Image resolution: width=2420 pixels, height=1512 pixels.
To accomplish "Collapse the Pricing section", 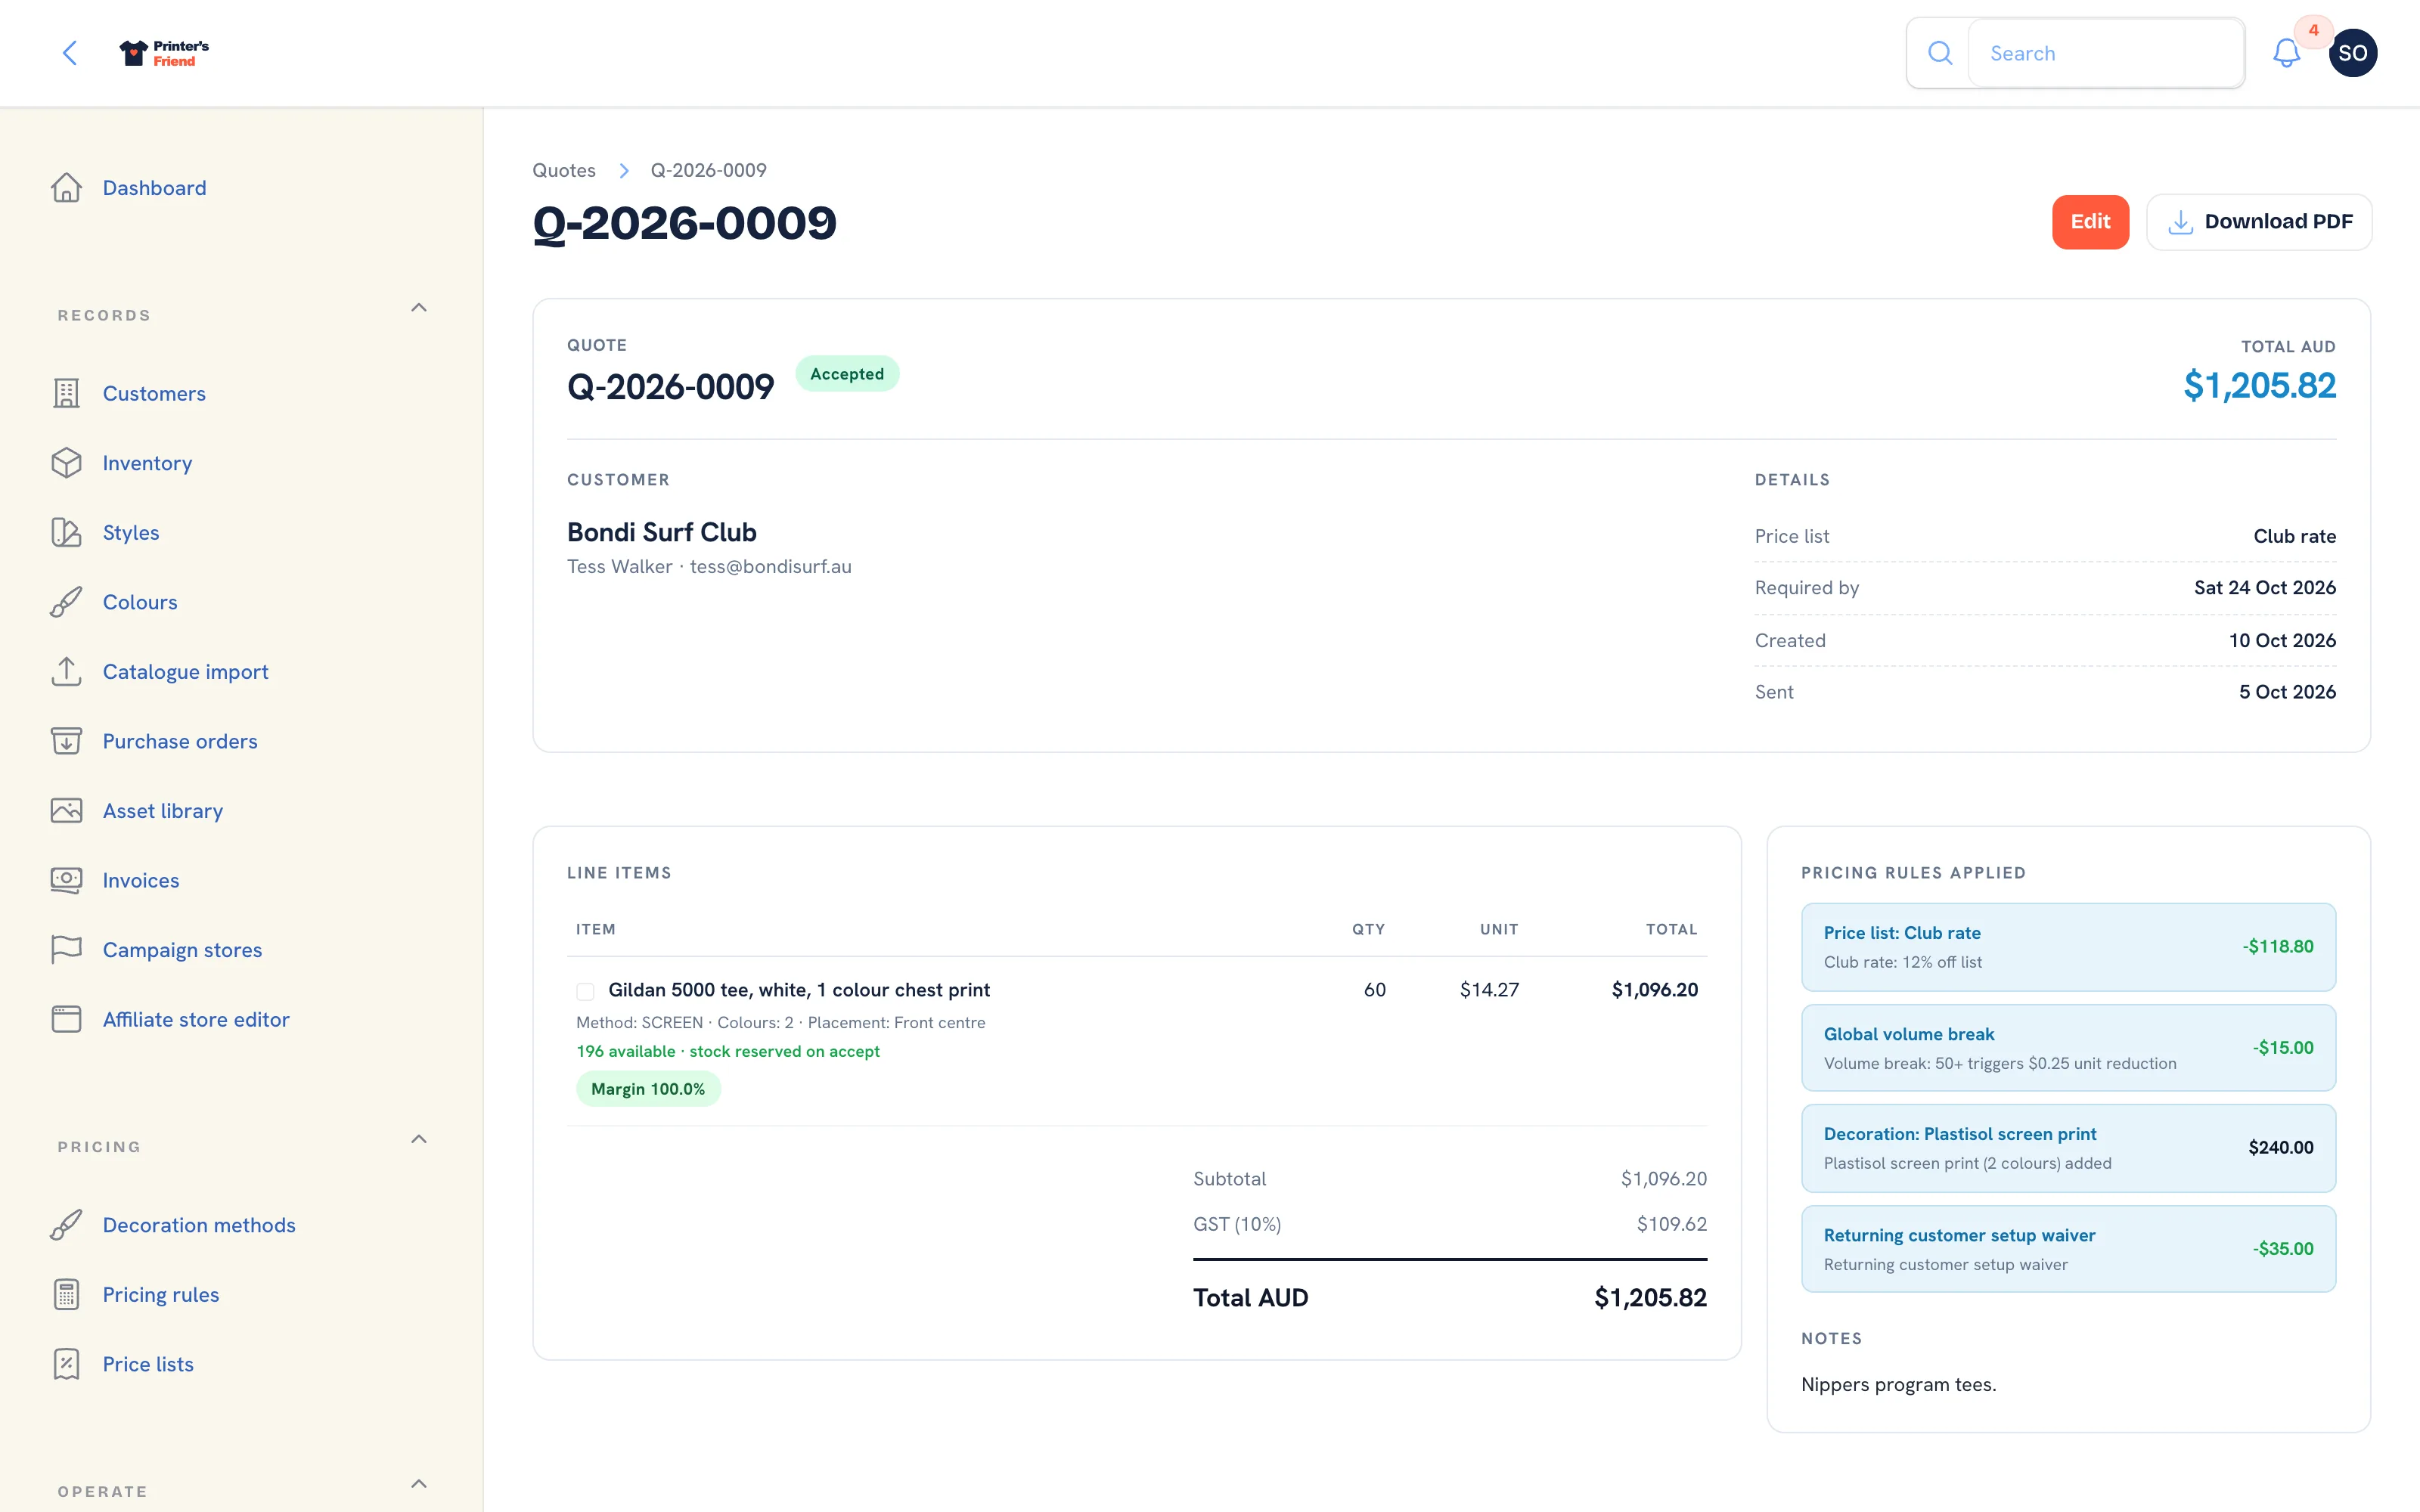I will coord(419,1140).
